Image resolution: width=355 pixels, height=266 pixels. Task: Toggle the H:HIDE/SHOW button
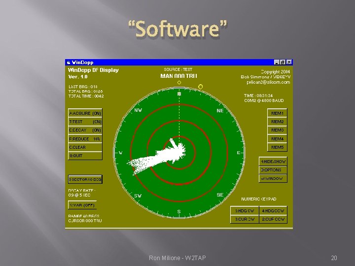pos(273,161)
